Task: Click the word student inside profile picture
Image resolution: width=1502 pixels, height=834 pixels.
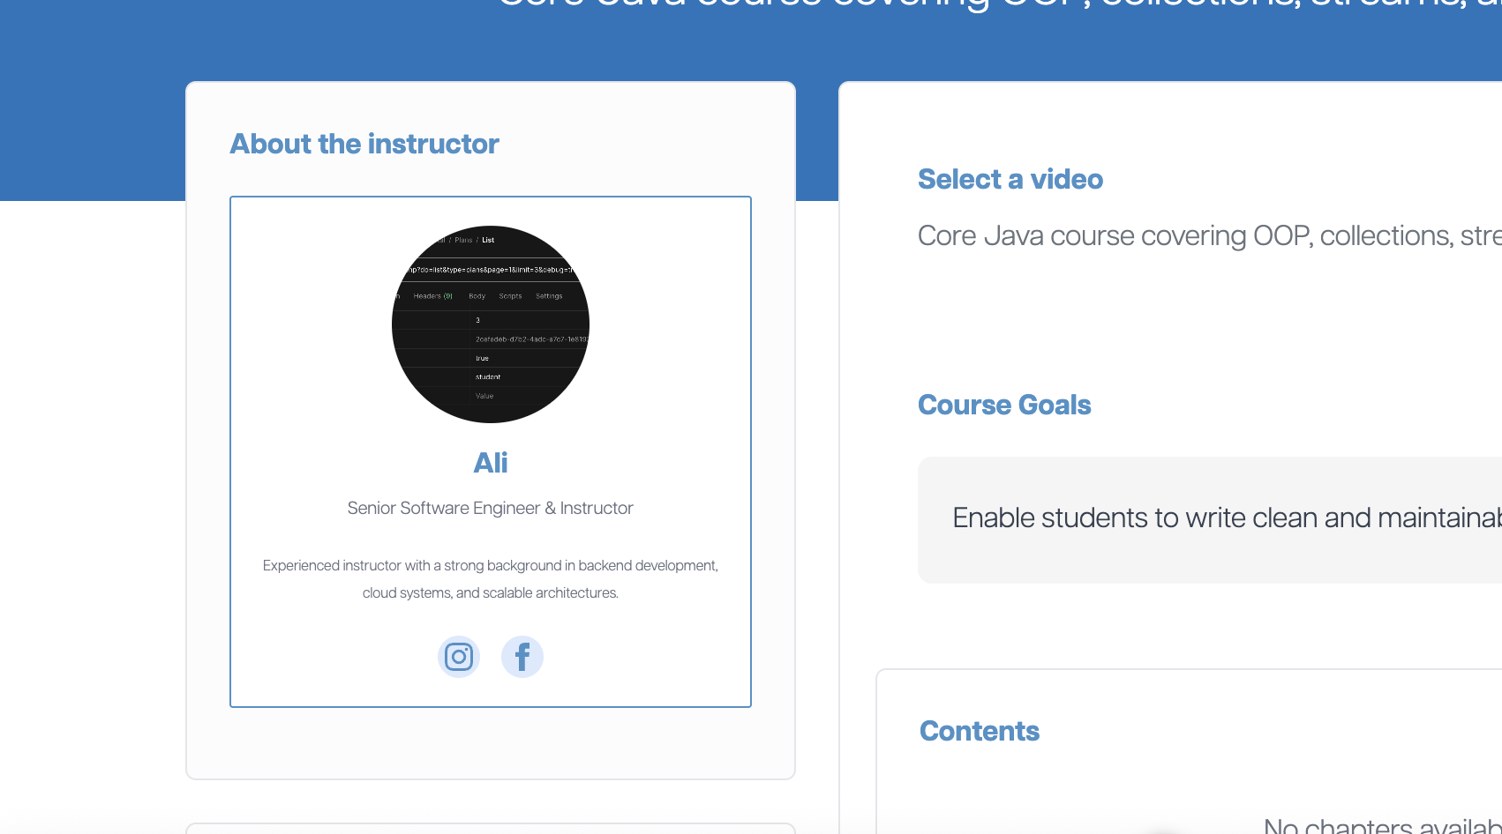Action: tap(488, 376)
